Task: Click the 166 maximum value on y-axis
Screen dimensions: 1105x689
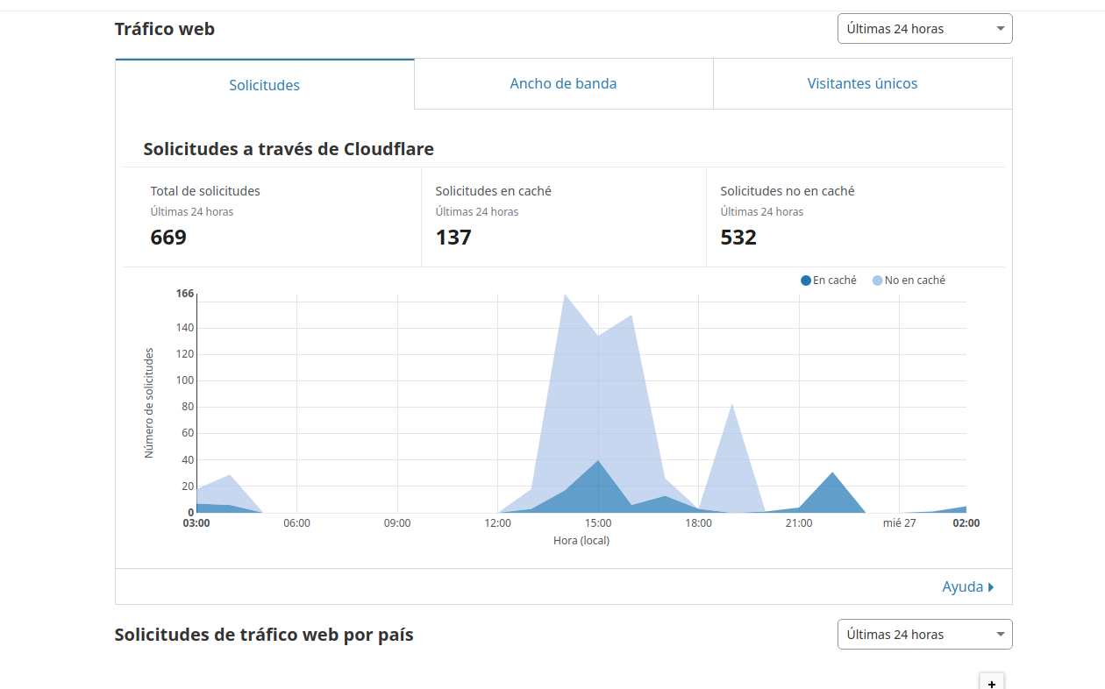Action: coord(184,294)
